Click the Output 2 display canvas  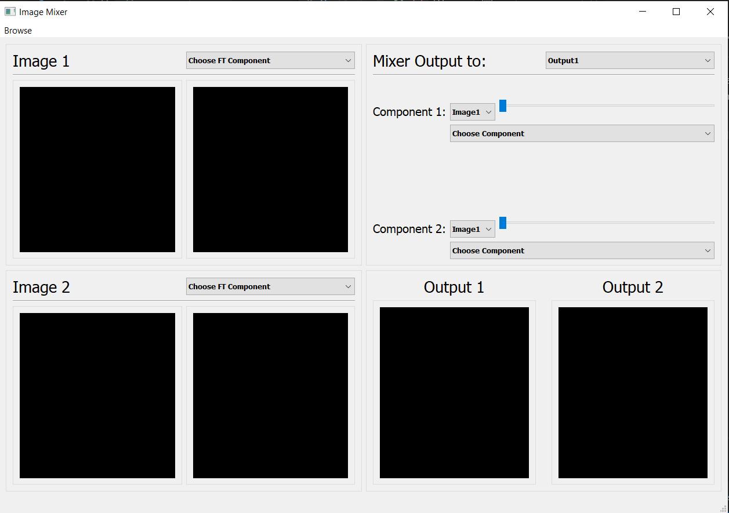(633, 392)
